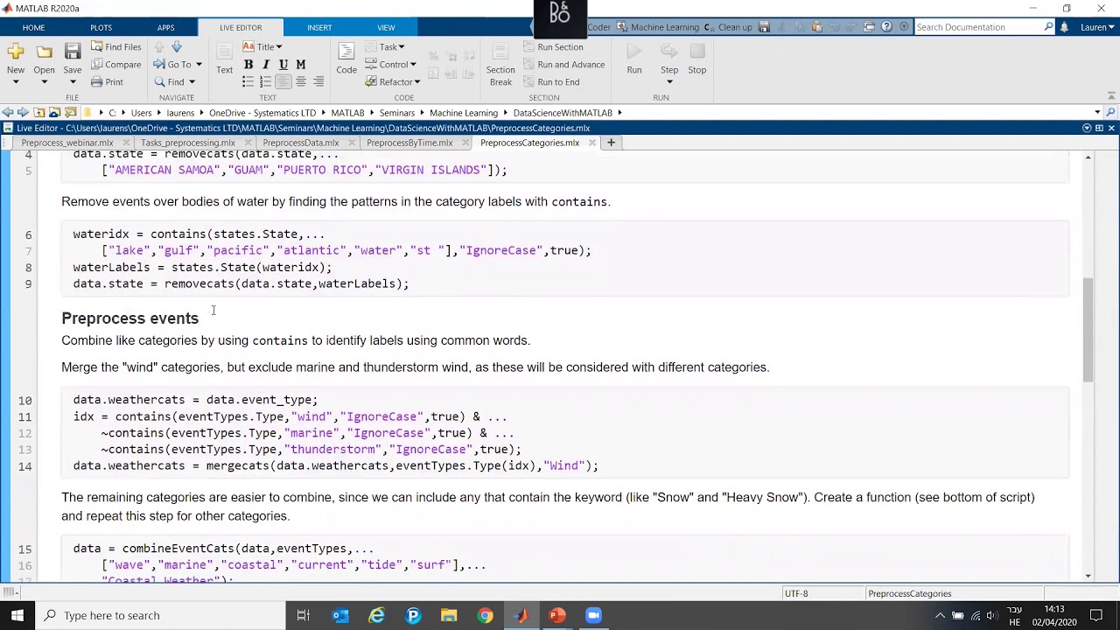Stop script execution
The image size is (1120, 630).
[x=697, y=59]
